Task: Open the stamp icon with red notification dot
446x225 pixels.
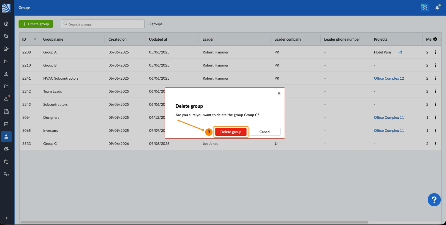Action: click(6, 99)
